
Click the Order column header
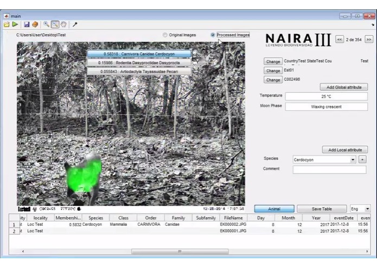point(151,218)
